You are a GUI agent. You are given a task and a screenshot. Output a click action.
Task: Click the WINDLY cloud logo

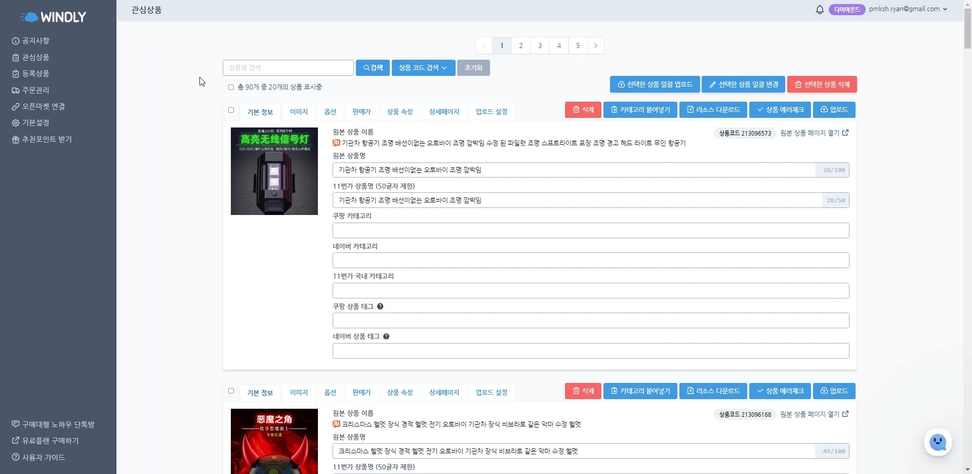[x=53, y=17]
